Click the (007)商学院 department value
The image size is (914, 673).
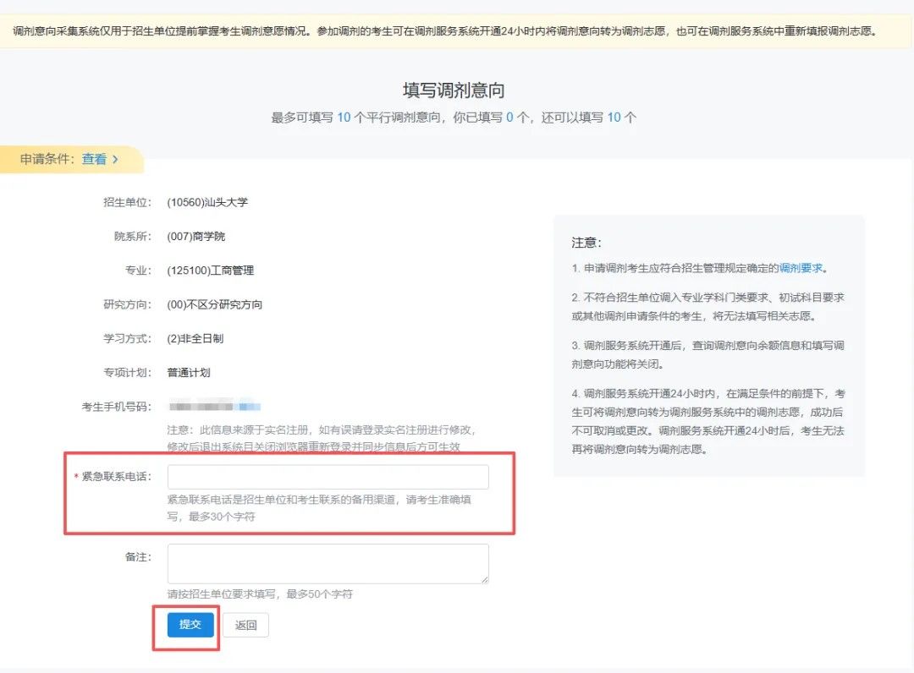pyautogui.click(x=196, y=237)
